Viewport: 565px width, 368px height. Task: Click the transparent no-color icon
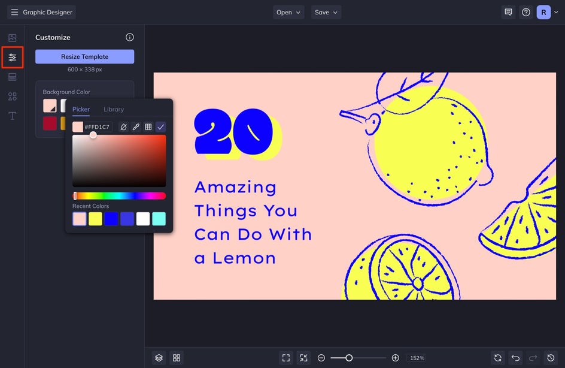123,127
